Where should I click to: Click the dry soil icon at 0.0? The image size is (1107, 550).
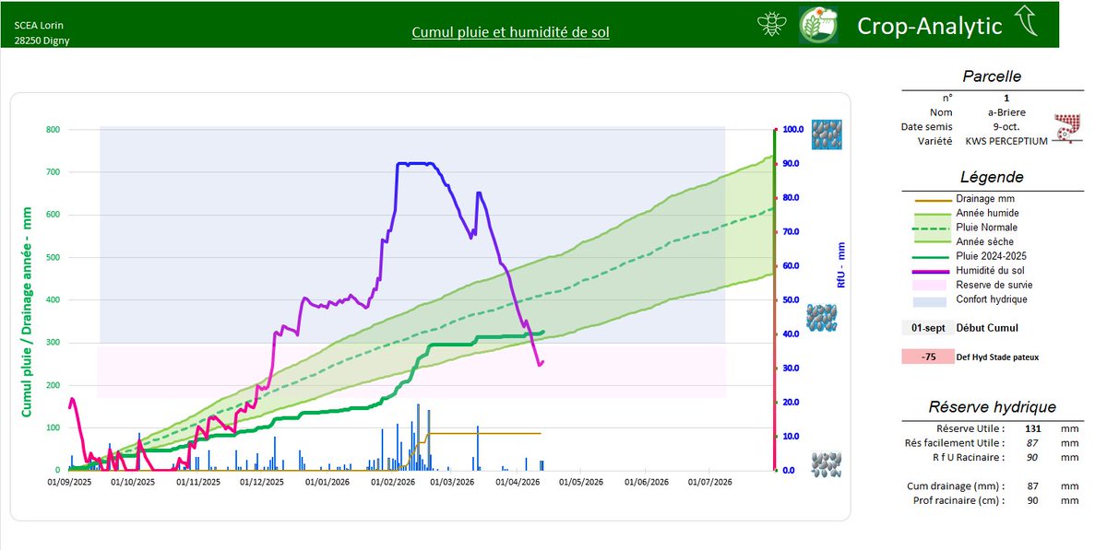tap(825, 462)
